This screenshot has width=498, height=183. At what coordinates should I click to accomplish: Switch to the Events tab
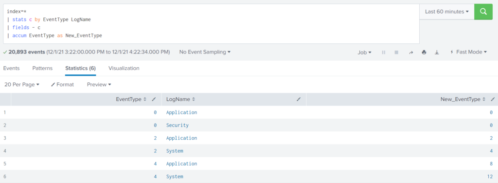(12, 68)
